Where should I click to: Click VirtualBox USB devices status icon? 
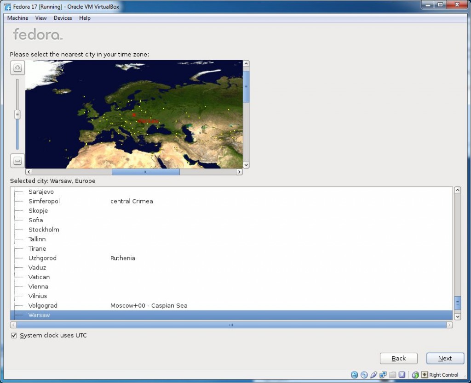click(373, 375)
